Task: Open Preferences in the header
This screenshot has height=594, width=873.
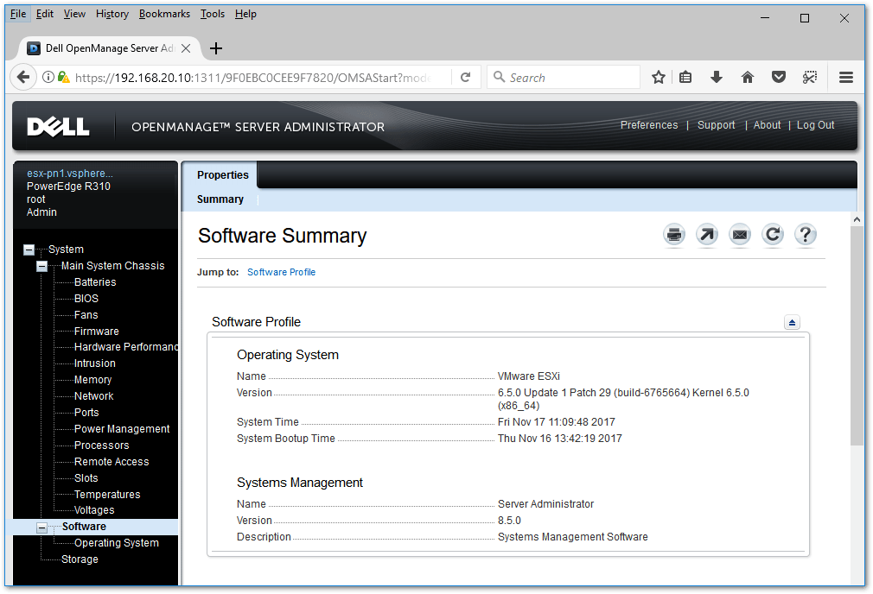Action: pos(649,125)
